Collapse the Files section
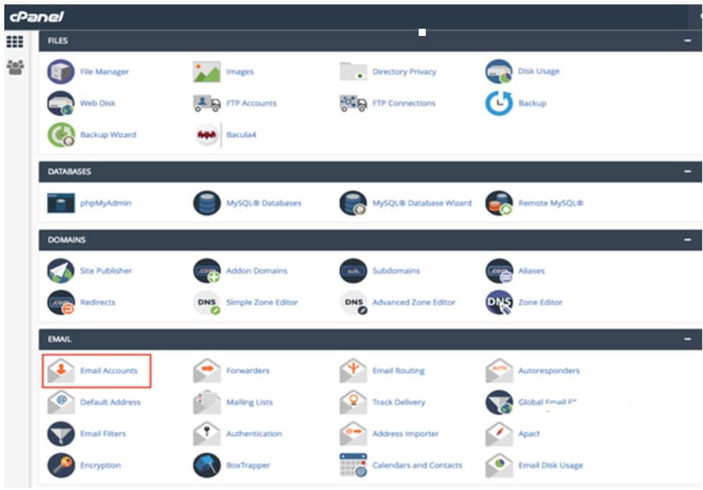Screen dimensions: 703x490 (687, 41)
